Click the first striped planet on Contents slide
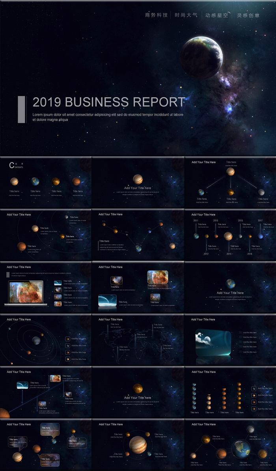The width and height of the screenshot is (276, 471). [14, 182]
